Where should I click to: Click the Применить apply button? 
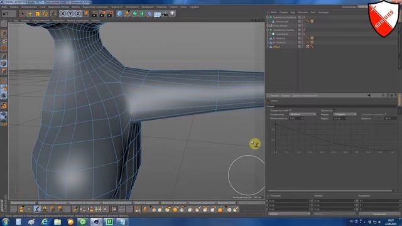[379, 213]
